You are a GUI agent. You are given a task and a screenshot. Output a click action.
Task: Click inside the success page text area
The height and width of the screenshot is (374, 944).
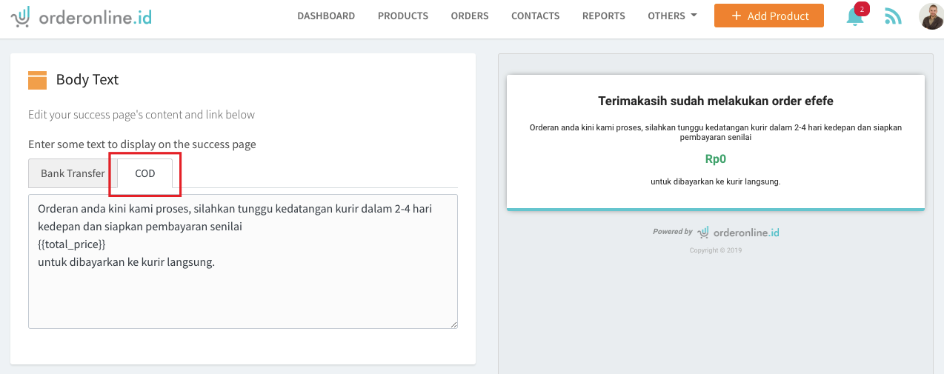[242, 289]
